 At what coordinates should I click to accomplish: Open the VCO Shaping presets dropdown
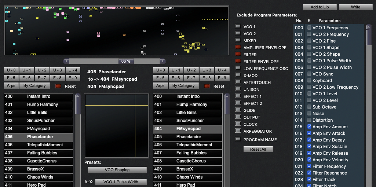coord(117,170)
